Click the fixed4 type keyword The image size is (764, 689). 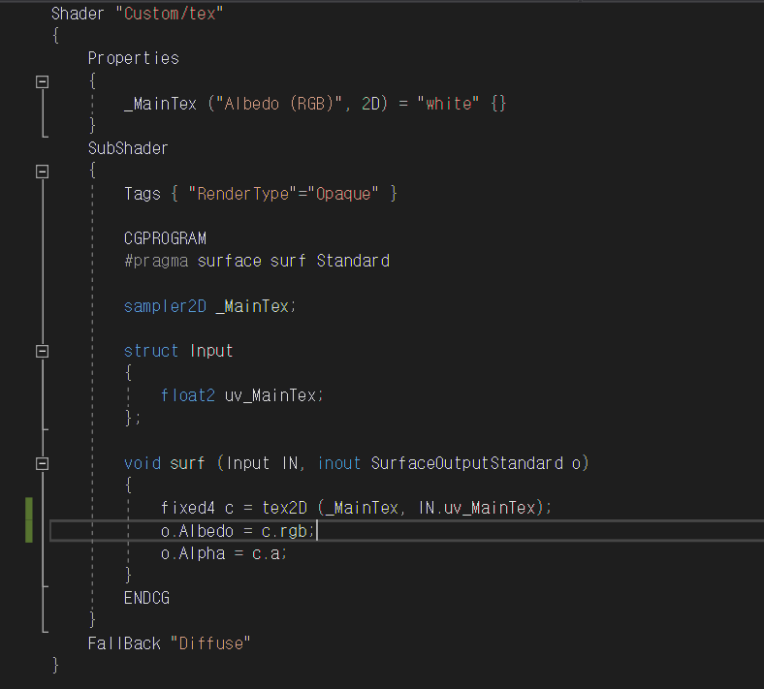tap(187, 509)
